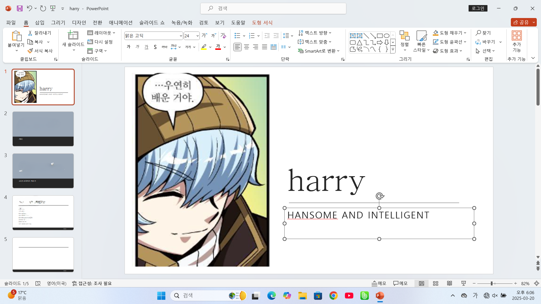Open the font color swatch button

click(x=218, y=47)
